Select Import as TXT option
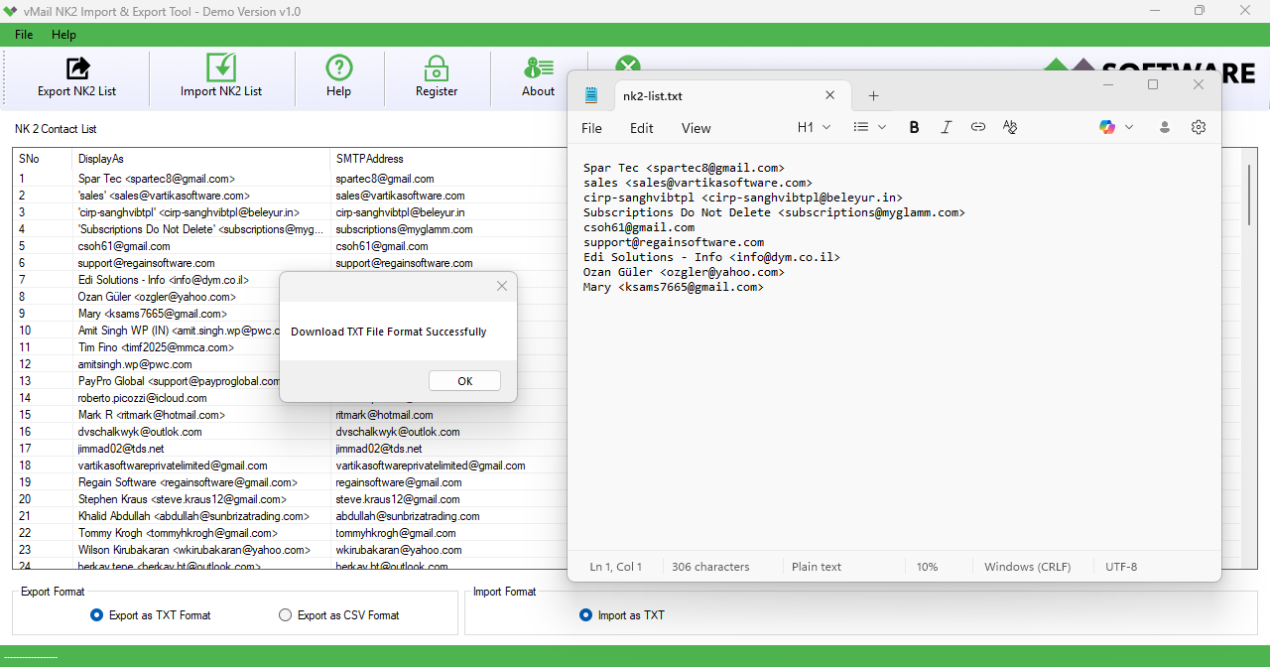 586,614
